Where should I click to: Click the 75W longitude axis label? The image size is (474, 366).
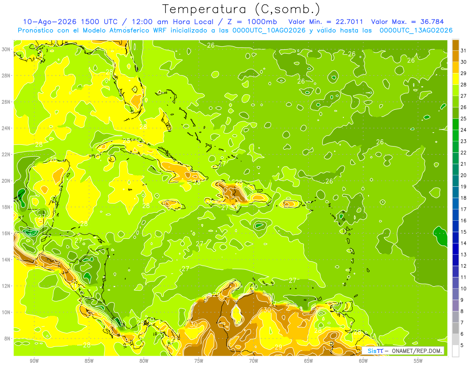tap(199, 361)
